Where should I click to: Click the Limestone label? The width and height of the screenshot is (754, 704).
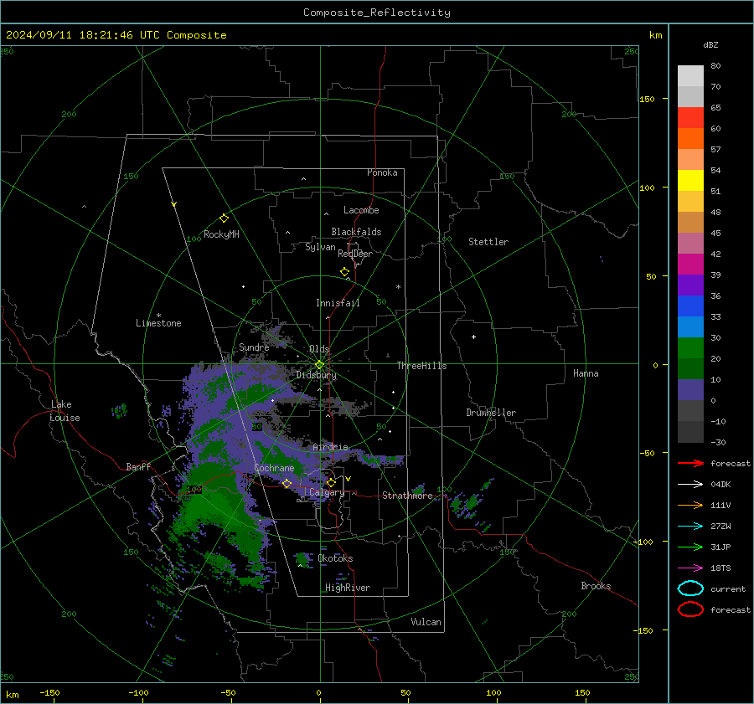click(158, 323)
